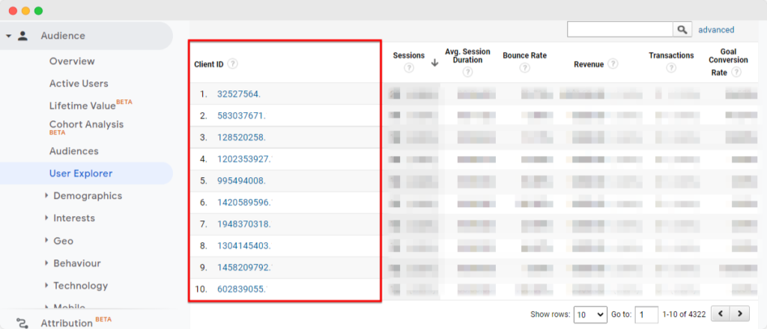Open the Show rows dropdown
Image resolution: width=767 pixels, height=329 pixels.
(589, 315)
